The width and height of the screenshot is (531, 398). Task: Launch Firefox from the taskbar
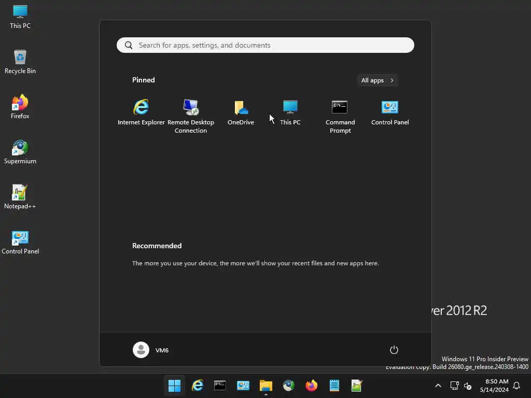(312, 386)
